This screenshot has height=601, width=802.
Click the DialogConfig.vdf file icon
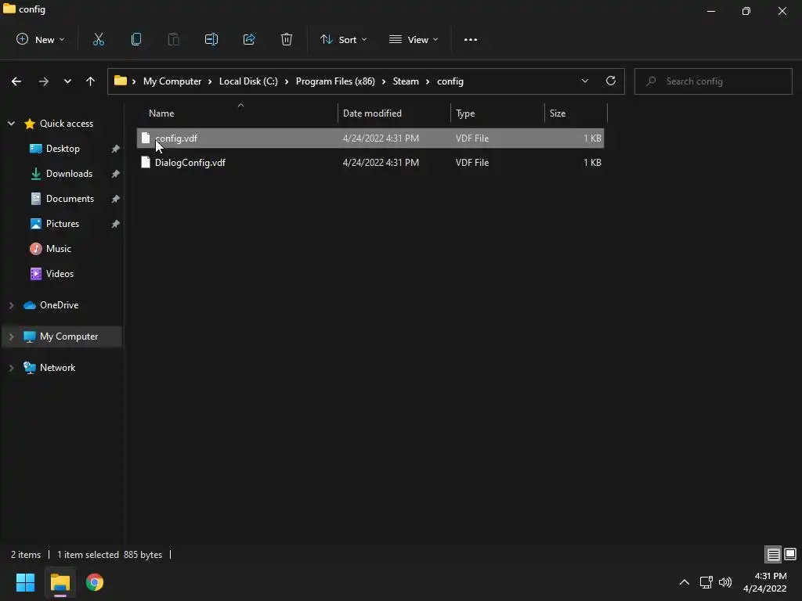(x=146, y=163)
